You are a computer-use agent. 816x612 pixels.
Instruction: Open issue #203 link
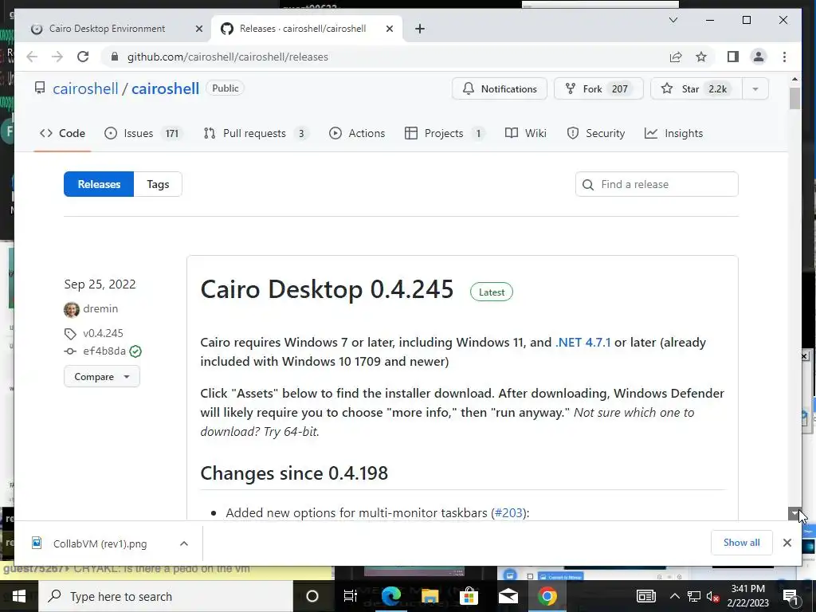coord(508,513)
